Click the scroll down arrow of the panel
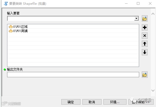156x107 pixels. click(153, 90)
